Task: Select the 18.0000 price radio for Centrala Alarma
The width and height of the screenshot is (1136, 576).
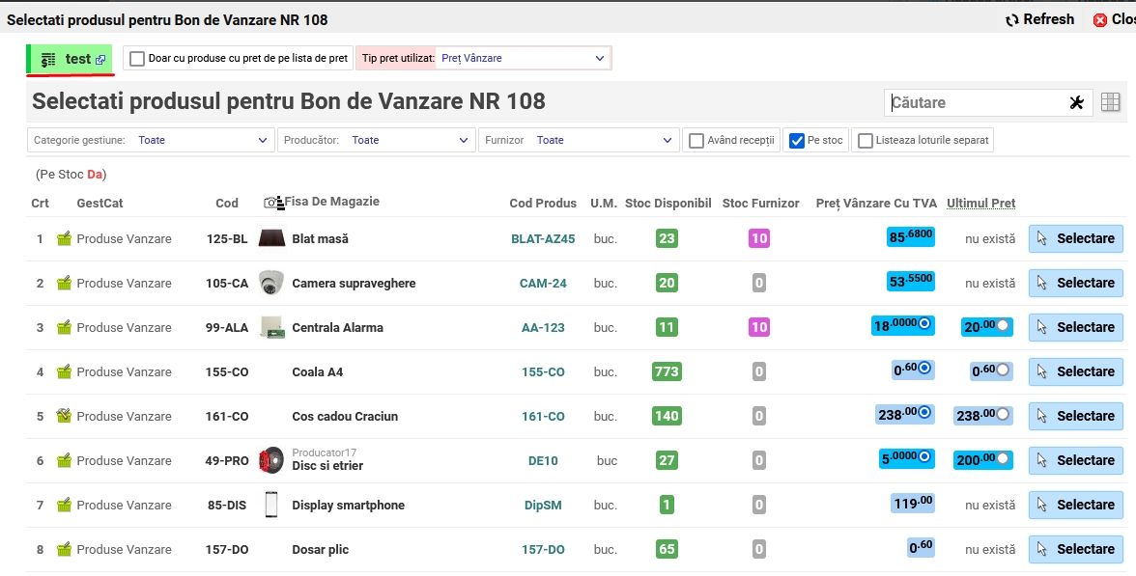Action: click(923, 326)
